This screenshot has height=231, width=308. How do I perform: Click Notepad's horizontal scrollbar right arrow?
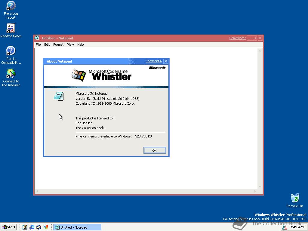tap(255, 191)
